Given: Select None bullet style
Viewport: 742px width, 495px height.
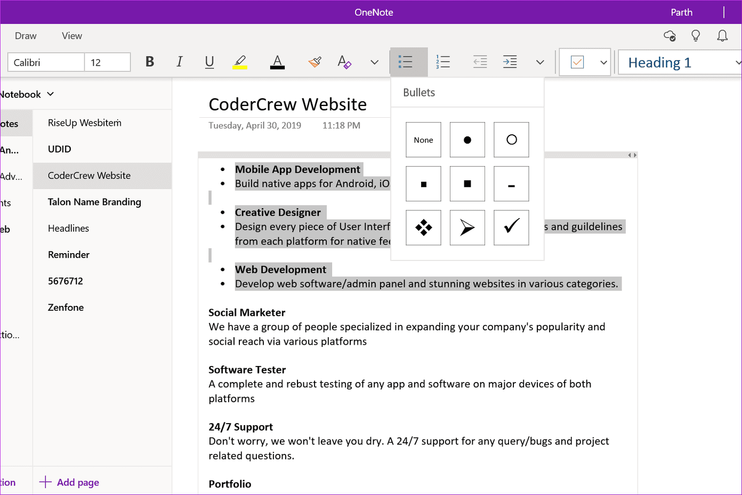Looking at the screenshot, I should (423, 140).
